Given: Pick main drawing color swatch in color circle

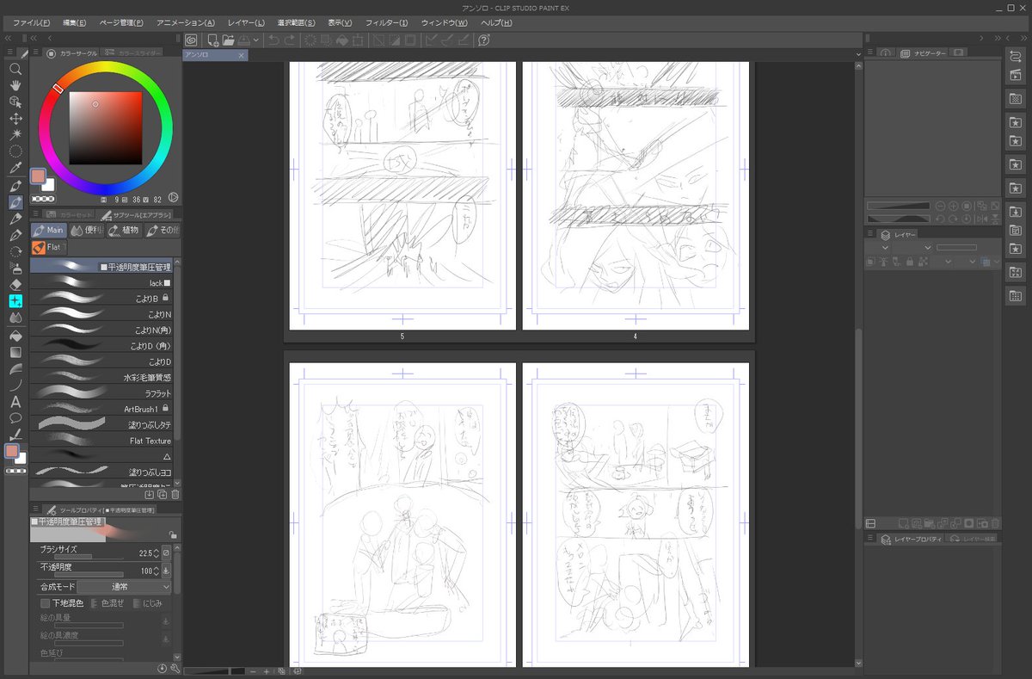Looking at the screenshot, I should pyautogui.click(x=39, y=176).
